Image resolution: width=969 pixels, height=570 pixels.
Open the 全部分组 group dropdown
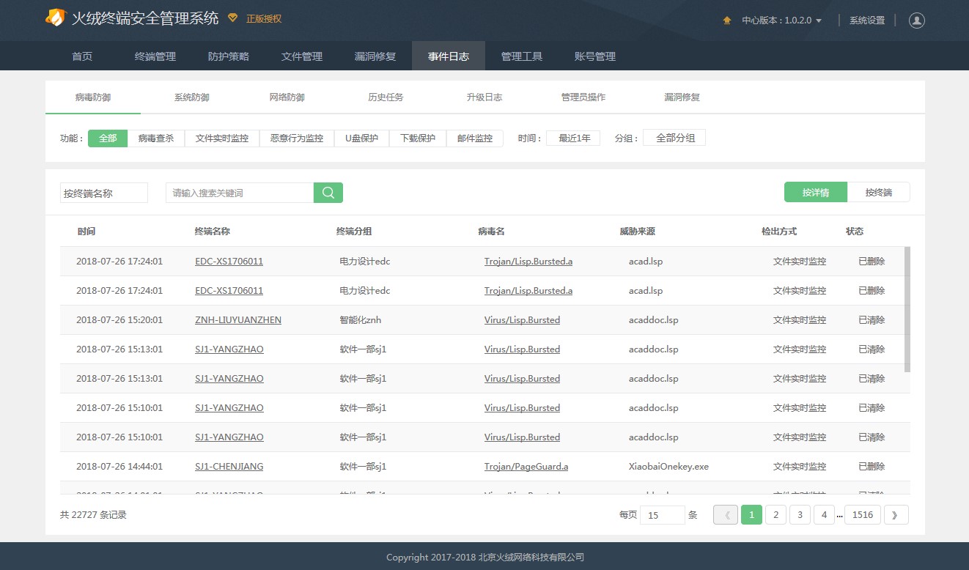[x=674, y=138]
